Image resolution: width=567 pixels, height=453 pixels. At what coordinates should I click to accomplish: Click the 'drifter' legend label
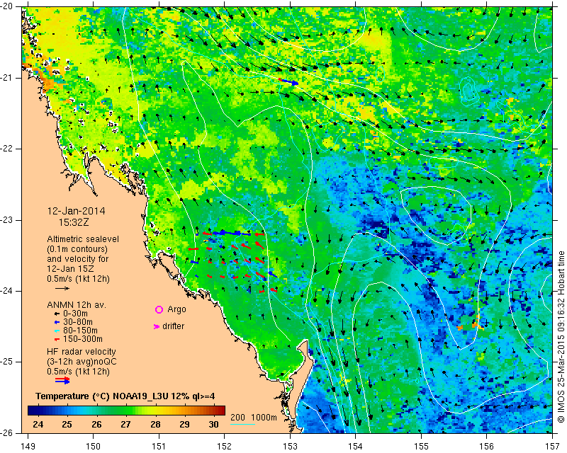coord(173,326)
